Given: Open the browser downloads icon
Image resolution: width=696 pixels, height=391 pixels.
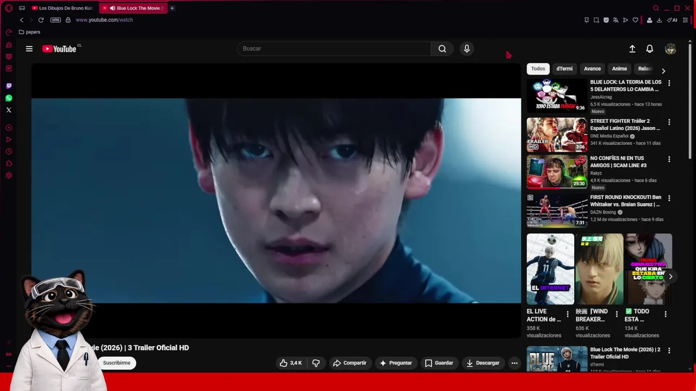Looking at the screenshot, I should point(659,20).
